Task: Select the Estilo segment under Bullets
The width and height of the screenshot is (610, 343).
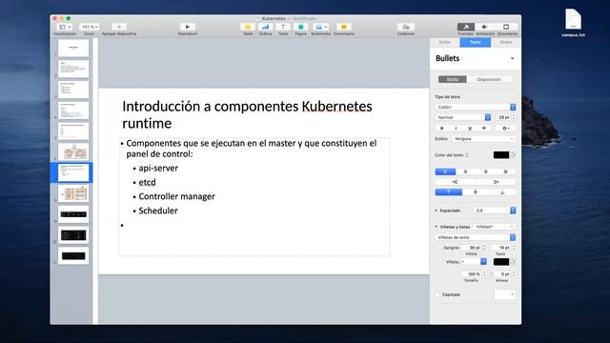Action: coord(452,79)
